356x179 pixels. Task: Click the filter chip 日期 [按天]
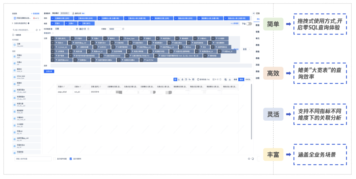coord(60,39)
